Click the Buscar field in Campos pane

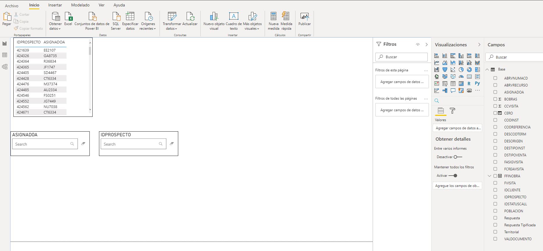(514, 57)
